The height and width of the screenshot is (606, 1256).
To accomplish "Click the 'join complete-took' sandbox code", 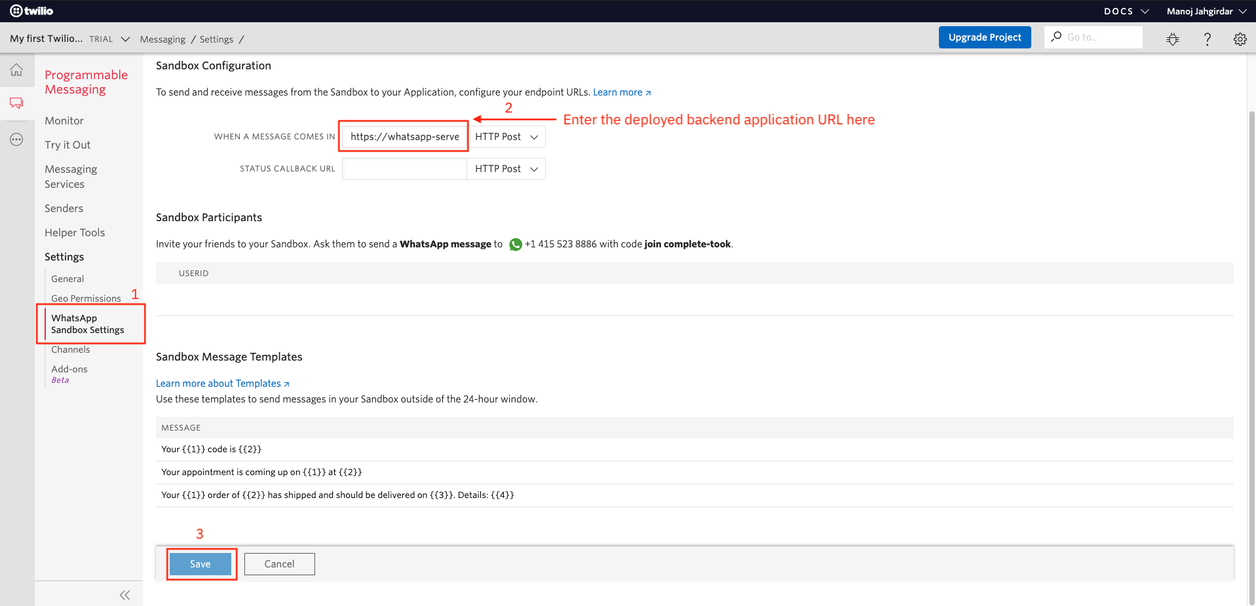I will point(687,244).
